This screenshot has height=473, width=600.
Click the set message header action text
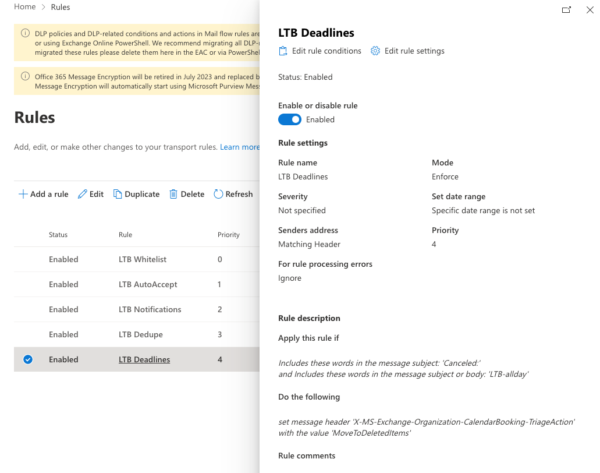pos(426,422)
